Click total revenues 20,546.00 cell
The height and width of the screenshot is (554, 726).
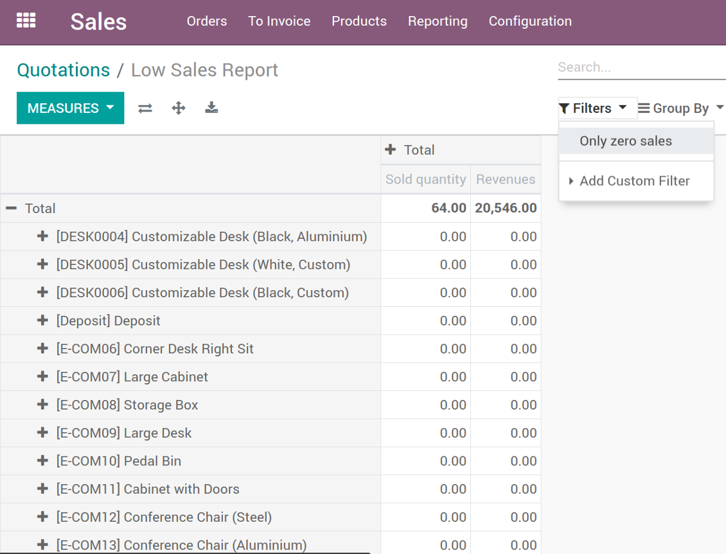[506, 209]
